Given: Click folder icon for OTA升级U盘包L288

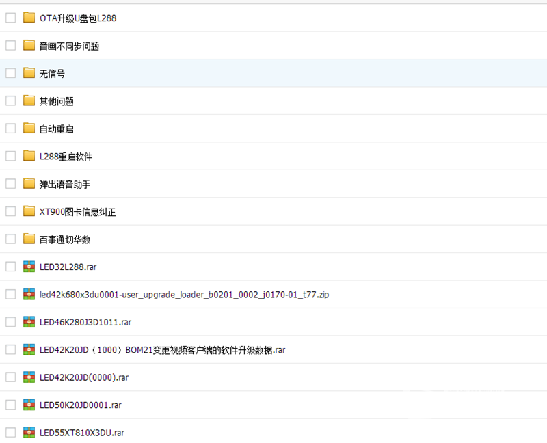Looking at the screenshot, I should [29, 18].
